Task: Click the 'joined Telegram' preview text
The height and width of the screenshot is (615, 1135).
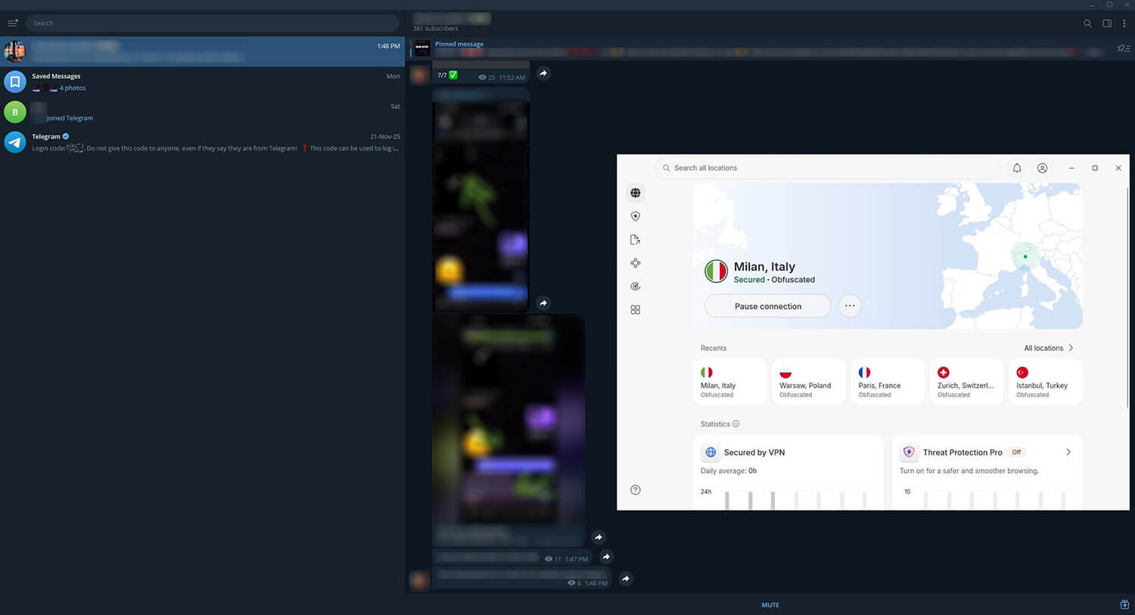Action: point(70,118)
